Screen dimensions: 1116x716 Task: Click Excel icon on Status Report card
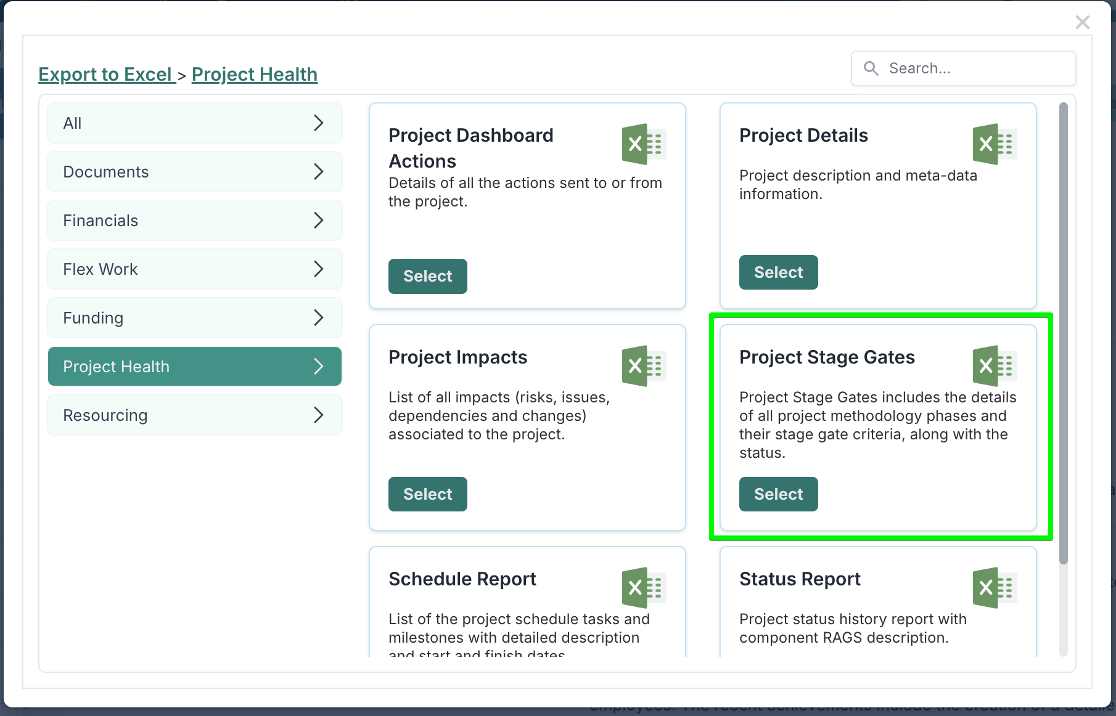(x=995, y=588)
